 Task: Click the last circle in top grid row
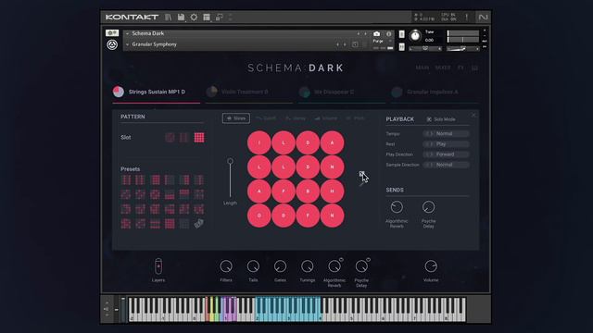333,142
